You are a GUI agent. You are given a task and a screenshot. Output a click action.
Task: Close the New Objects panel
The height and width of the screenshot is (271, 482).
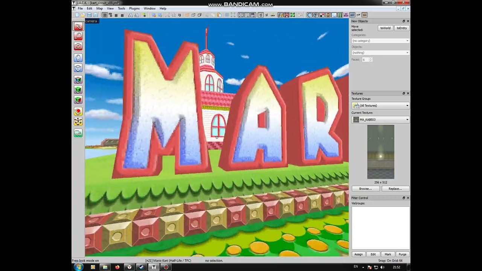[x=408, y=21]
